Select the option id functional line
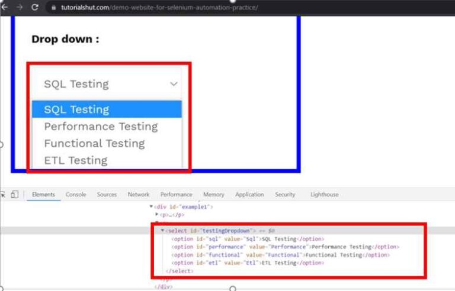This screenshot has height=291, width=455. coord(281,255)
